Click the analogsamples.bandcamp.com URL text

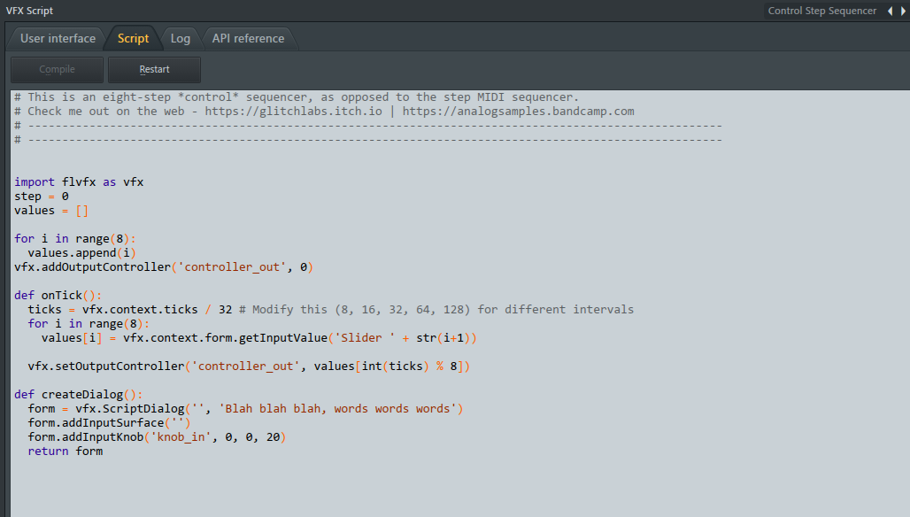click(x=518, y=112)
